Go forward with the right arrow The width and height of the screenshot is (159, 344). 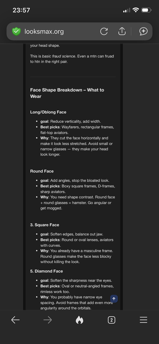(47, 320)
